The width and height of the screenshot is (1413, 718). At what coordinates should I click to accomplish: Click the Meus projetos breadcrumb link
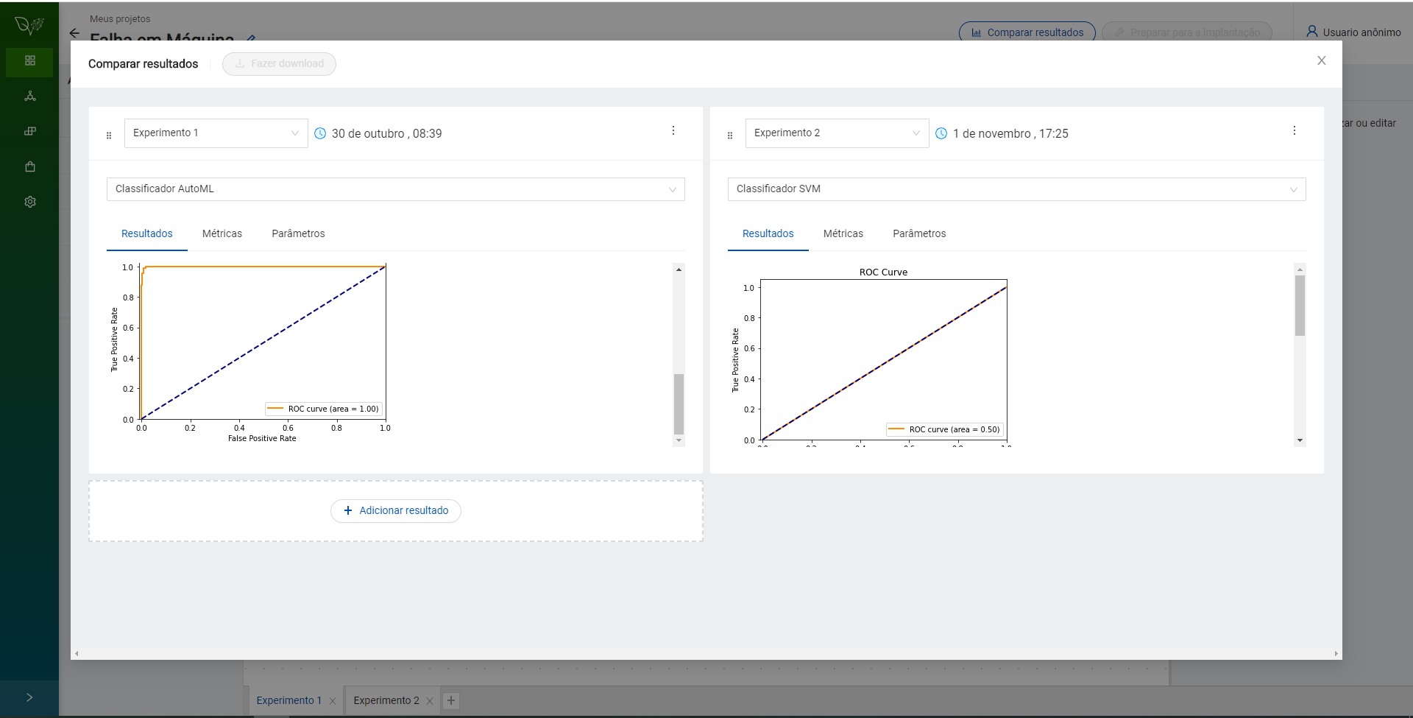(x=120, y=18)
